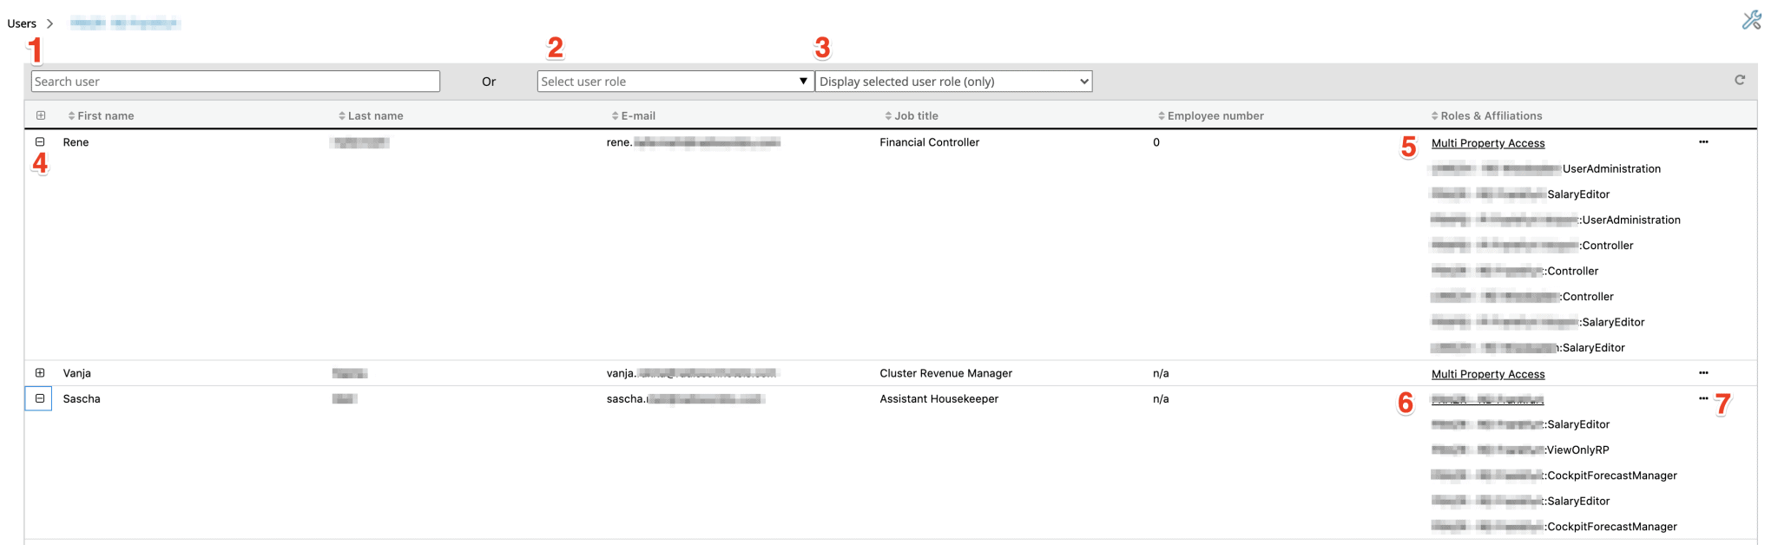Sort by Employee number column
This screenshot has height=545, width=1778.
click(x=1215, y=115)
